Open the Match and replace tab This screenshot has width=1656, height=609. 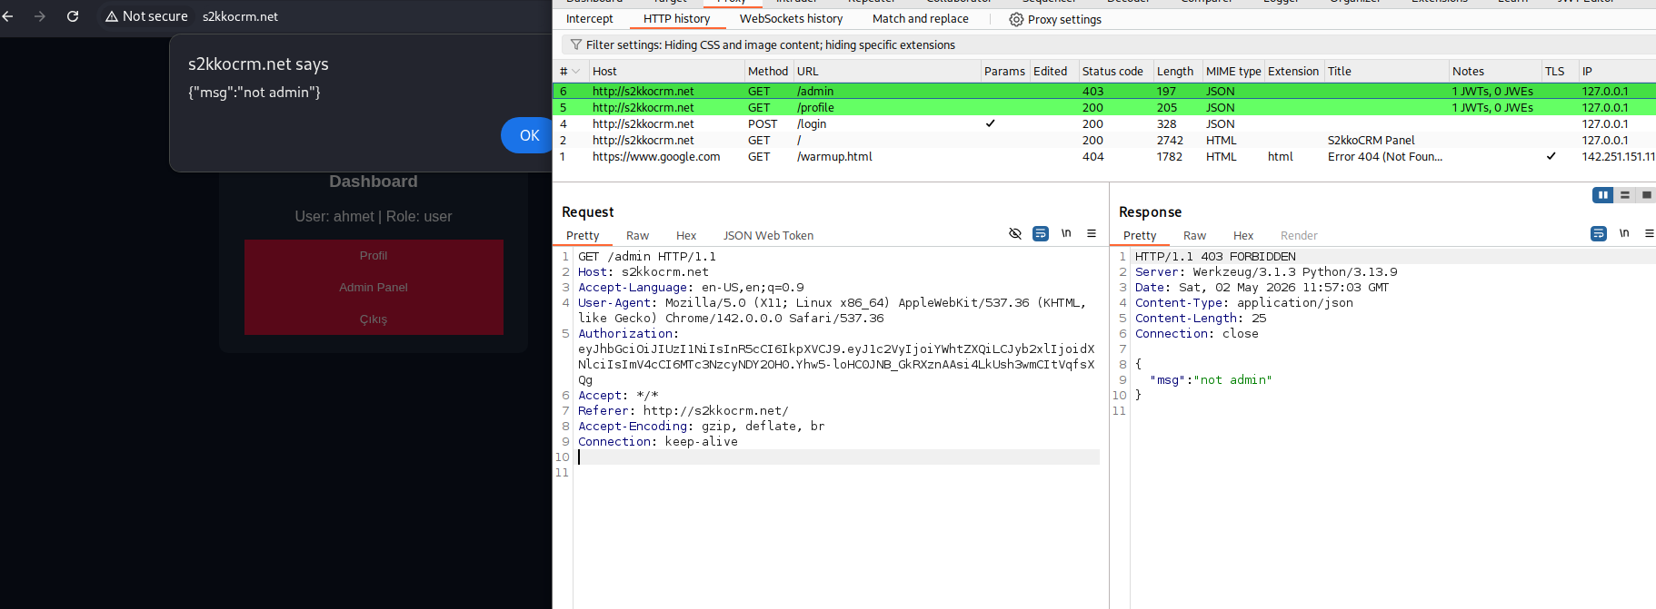coord(920,19)
